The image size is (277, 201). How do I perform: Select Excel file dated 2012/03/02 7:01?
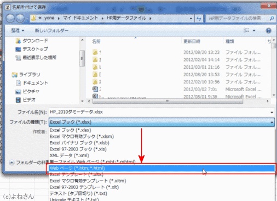pos(177,89)
